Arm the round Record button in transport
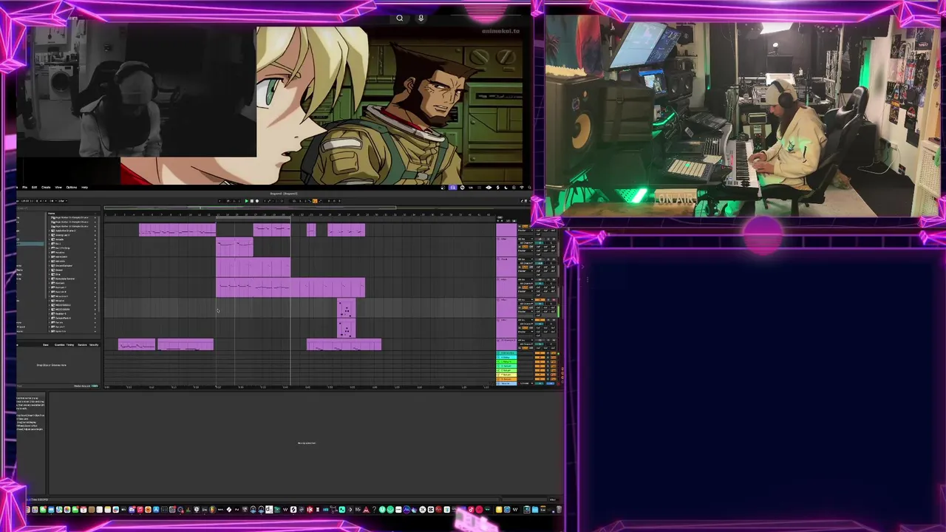This screenshot has width=946, height=532. click(x=257, y=201)
